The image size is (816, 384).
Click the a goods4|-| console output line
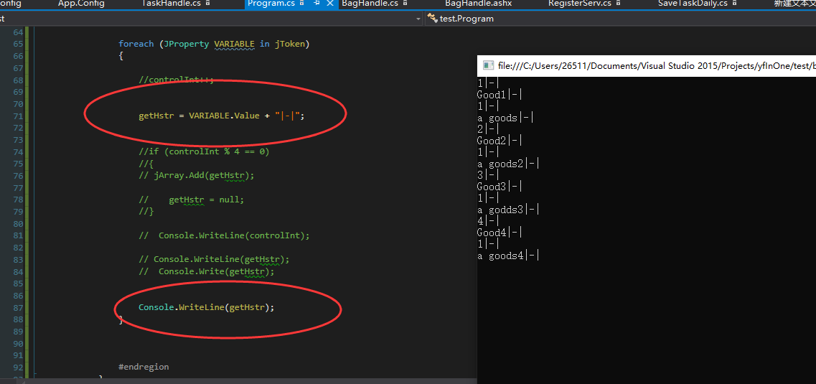tap(508, 255)
